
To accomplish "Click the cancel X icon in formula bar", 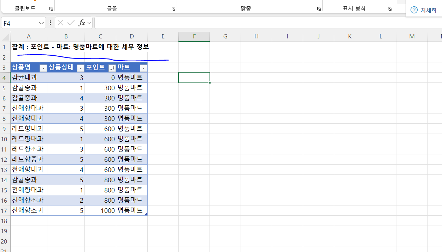I will [60, 23].
